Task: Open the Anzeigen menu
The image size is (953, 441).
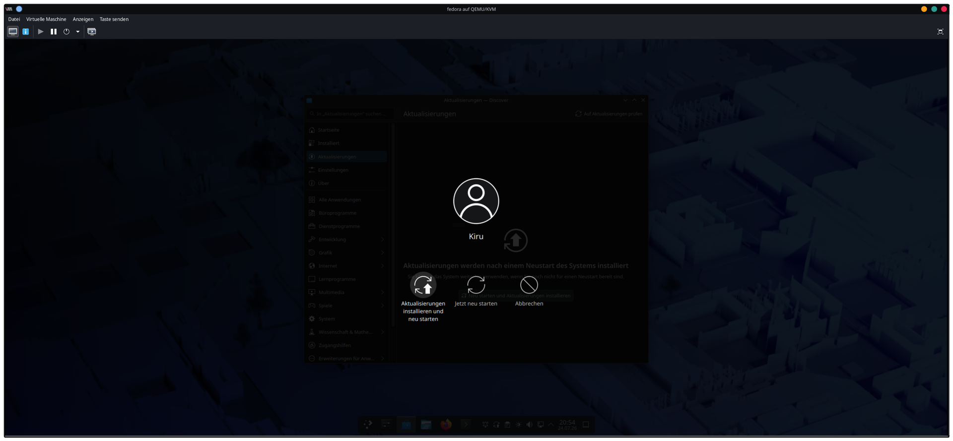Action: pyautogui.click(x=83, y=19)
